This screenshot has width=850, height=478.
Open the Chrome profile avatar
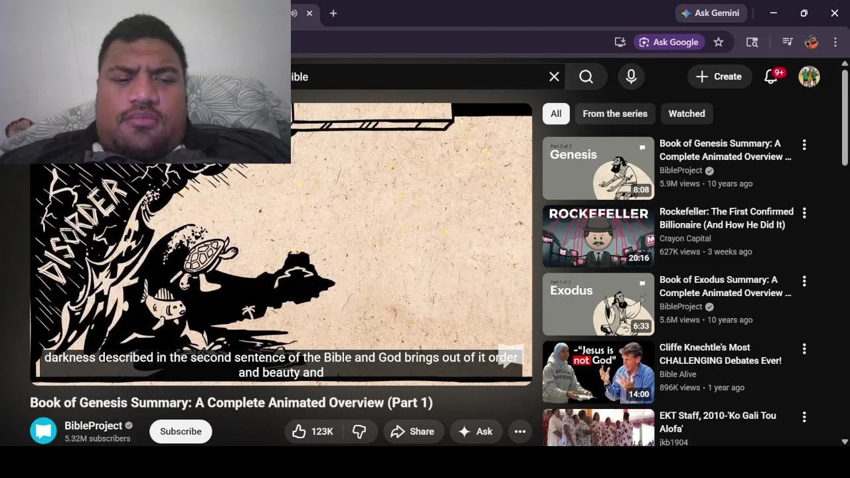pos(811,42)
